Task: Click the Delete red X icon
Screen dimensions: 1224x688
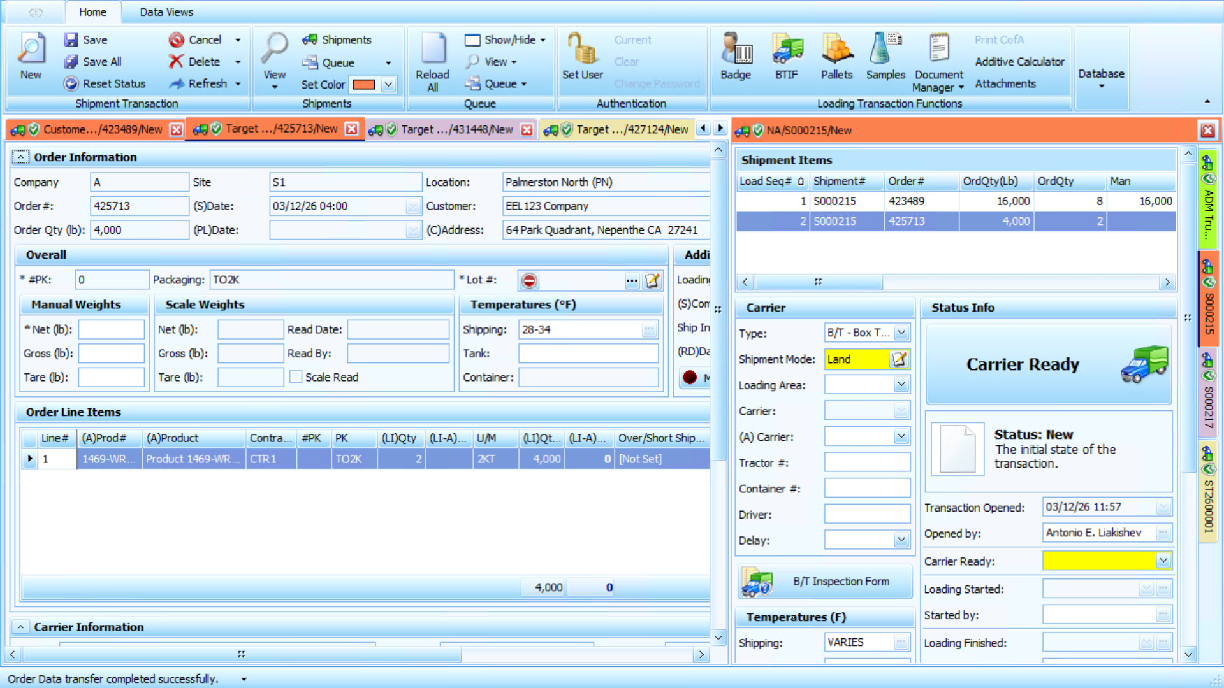Action: [177, 62]
